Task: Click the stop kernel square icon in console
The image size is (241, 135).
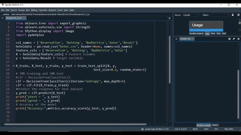Action: [x=229, y=39]
